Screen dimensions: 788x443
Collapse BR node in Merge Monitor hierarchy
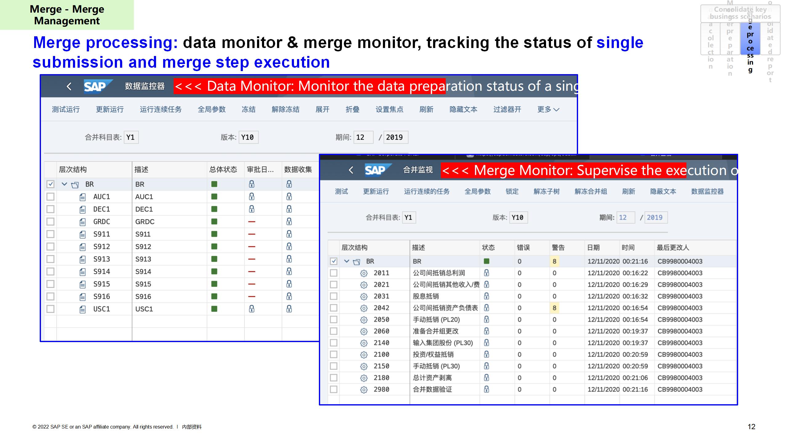click(x=347, y=261)
